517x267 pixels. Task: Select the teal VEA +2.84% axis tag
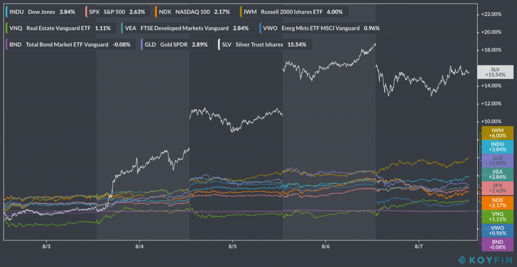497,175
